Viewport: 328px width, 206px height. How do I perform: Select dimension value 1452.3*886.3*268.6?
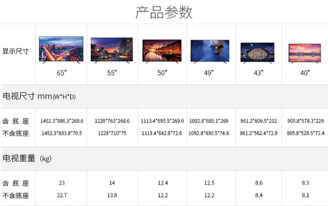point(62,121)
